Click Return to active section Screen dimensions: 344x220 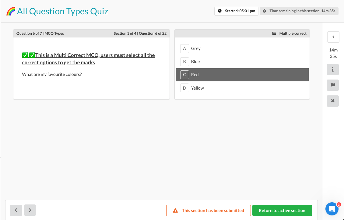coord(282,211)
